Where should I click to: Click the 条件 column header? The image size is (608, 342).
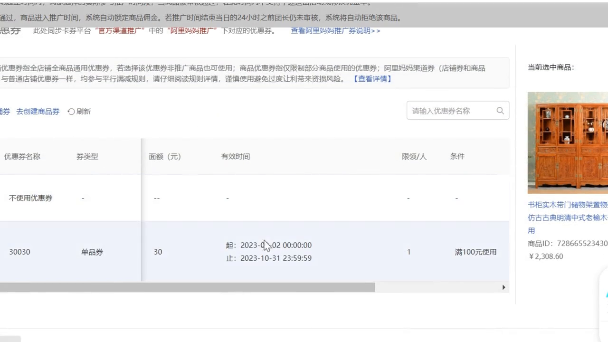pyautogui.click(x=457, y=157)
